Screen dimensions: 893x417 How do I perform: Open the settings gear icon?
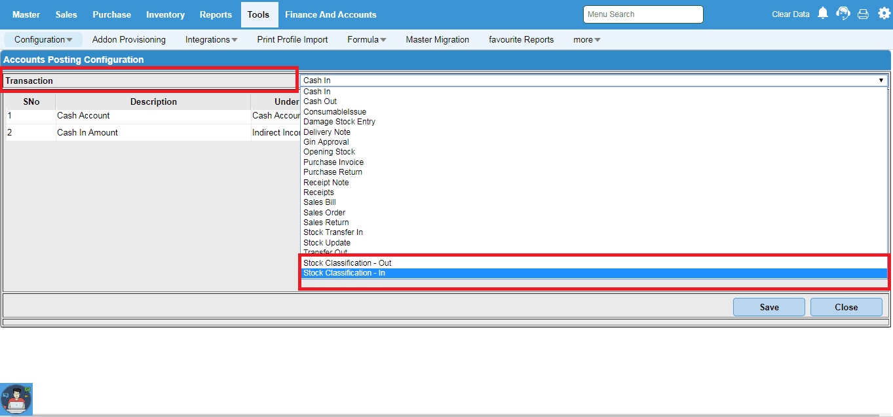click(884, 14)
